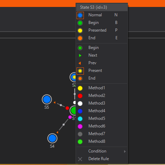This screenshot has width=165, height=165.
Task: Pick the magenta Method6 icon
Action: click(80, 126)
